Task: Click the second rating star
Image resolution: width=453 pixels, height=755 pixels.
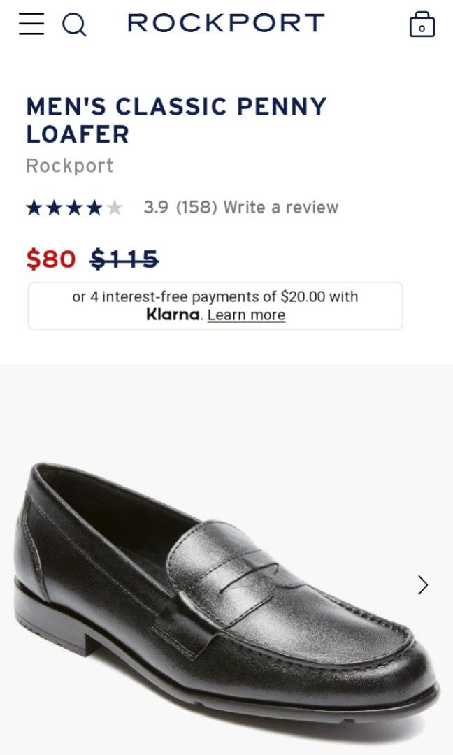Action: tap(54, 208)
